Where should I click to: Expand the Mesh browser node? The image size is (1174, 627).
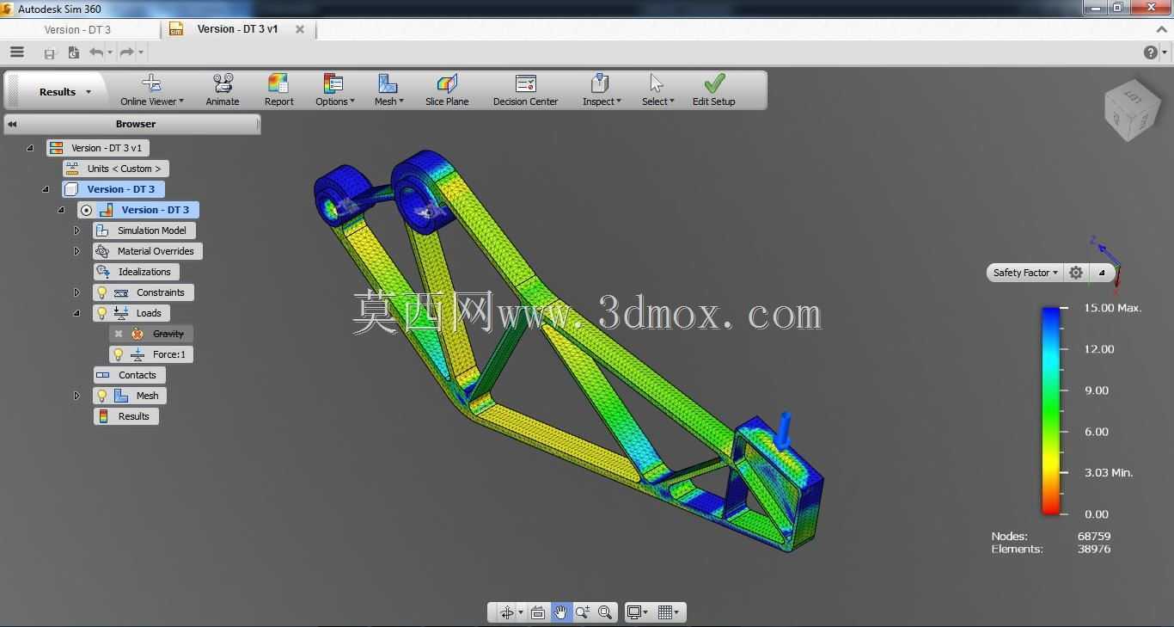point(76,396)
